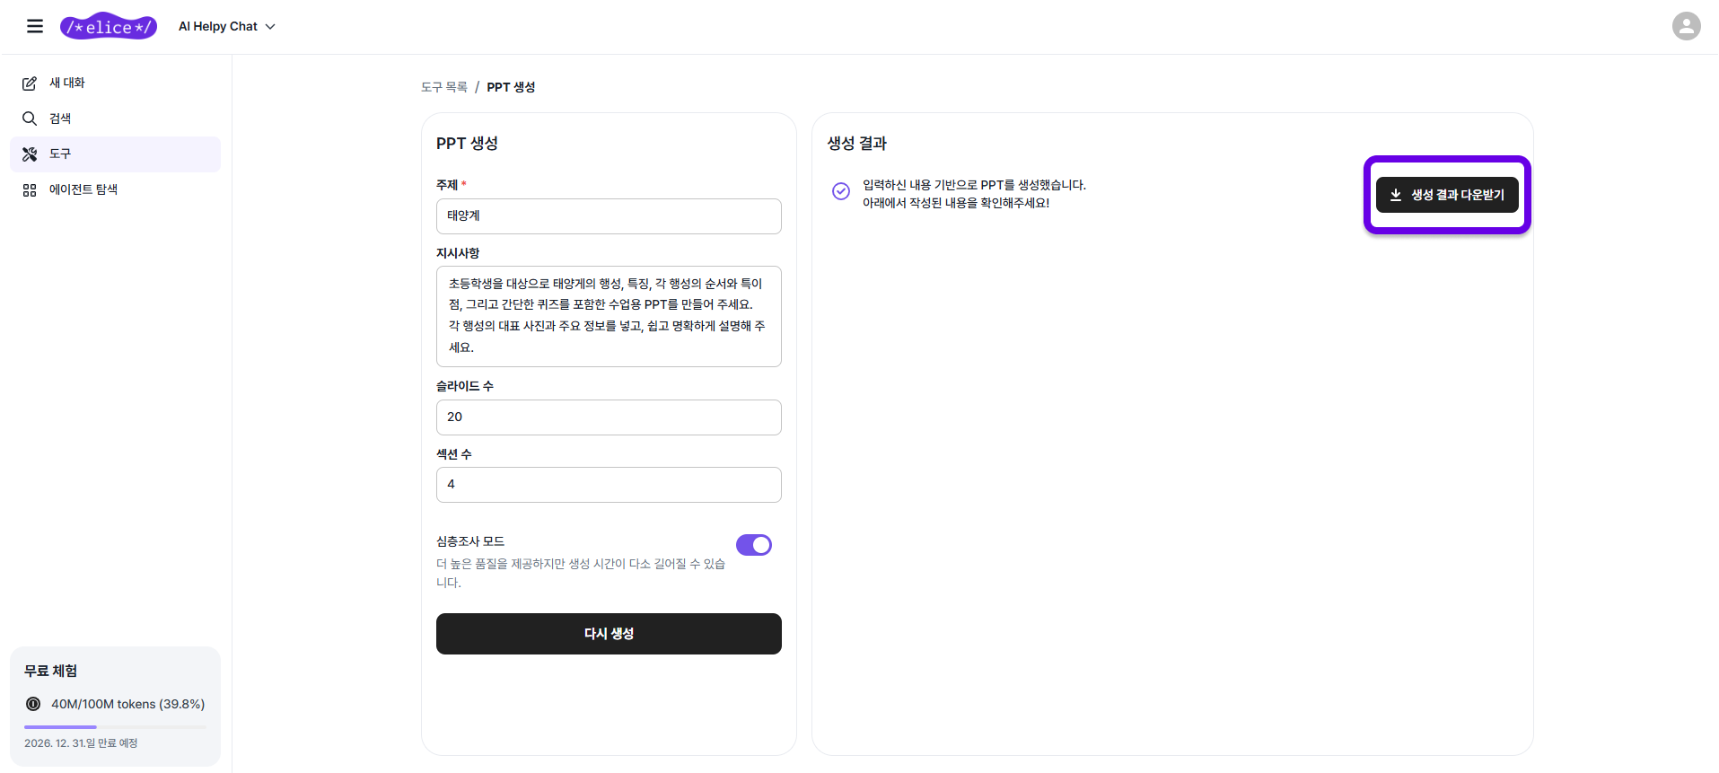Viewport: 1719px width, 773px height.
Task: Click the tools wrench icon
Action: [x=30, y=154]
